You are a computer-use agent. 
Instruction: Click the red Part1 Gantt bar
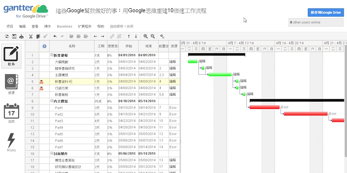click(265, 107)
